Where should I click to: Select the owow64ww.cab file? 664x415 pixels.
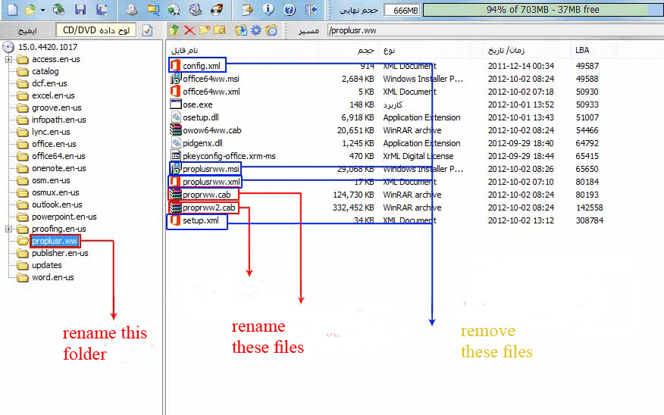click(212, 130)
